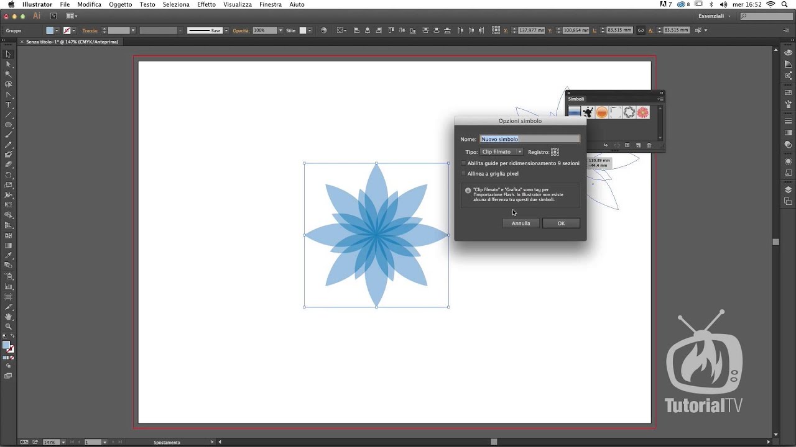Open the 147% zoom level dropdown
796x447 pixels.
coord(62,442)
